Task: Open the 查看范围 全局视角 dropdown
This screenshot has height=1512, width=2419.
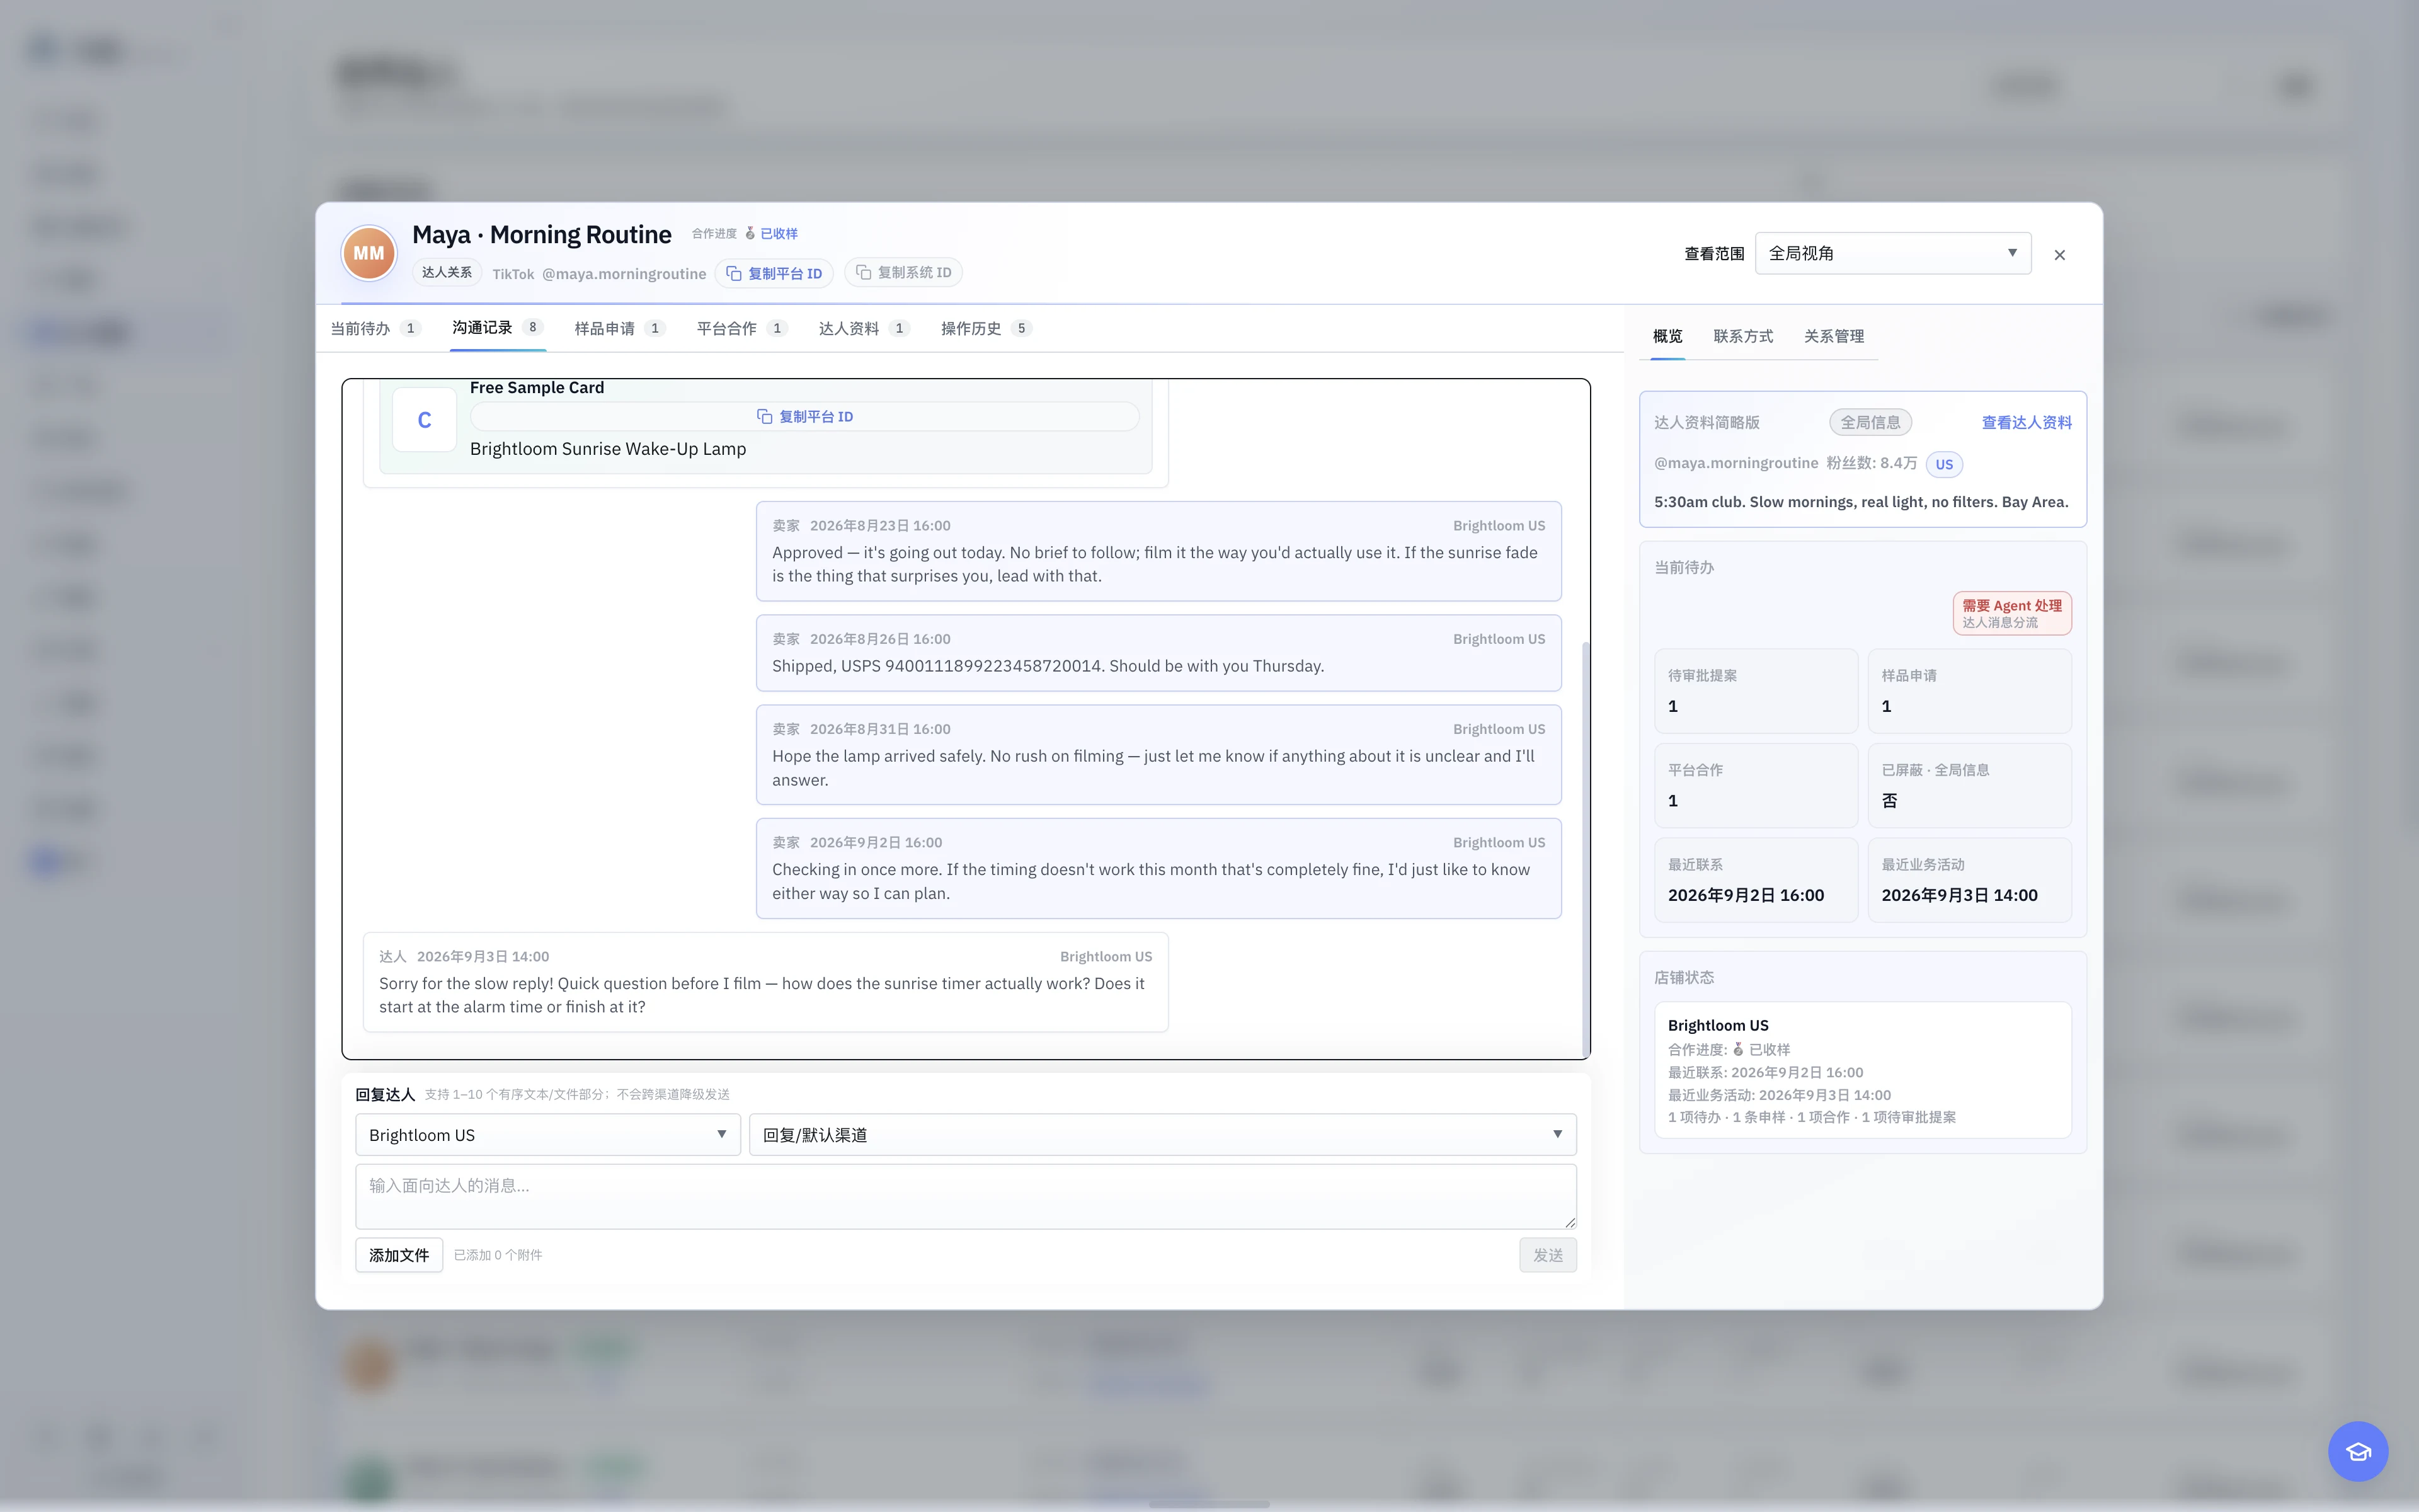Action: pos(1893,253)
